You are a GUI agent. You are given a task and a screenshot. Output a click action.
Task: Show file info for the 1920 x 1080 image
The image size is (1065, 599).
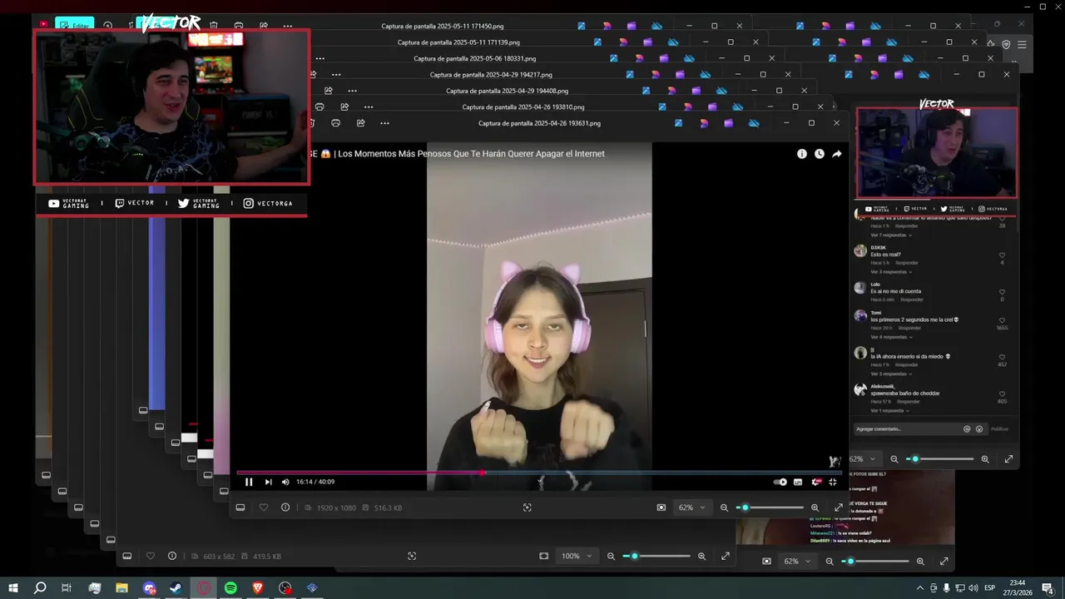click(x=285, y=507)
